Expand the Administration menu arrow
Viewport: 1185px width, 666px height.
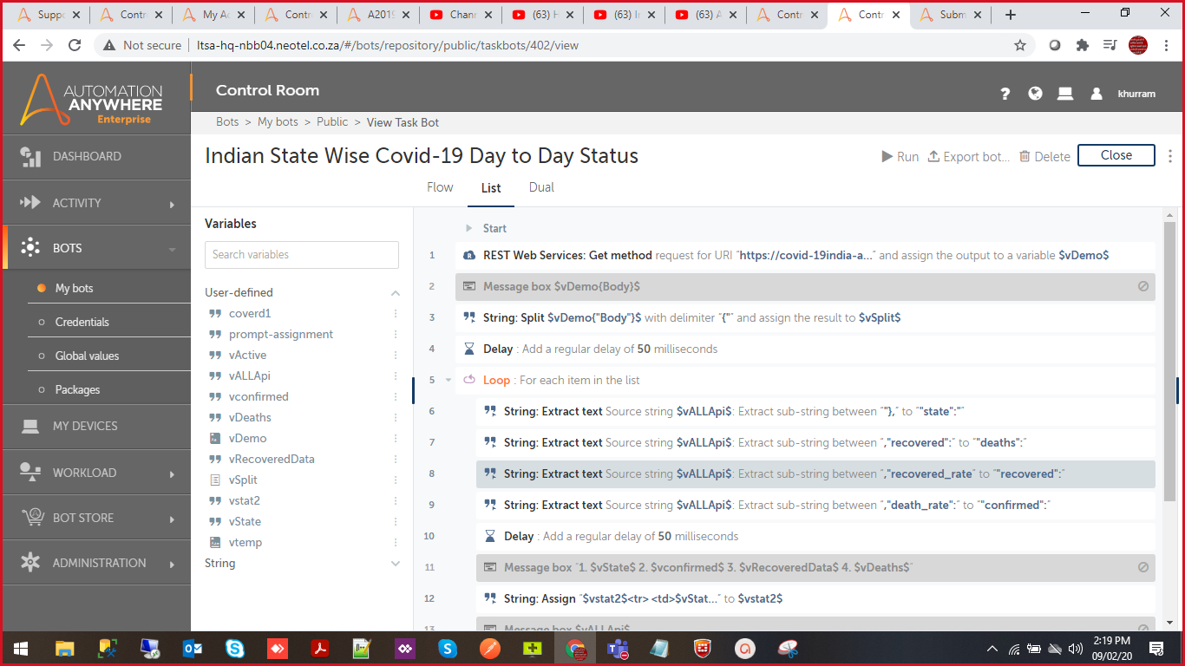point(172,564)
